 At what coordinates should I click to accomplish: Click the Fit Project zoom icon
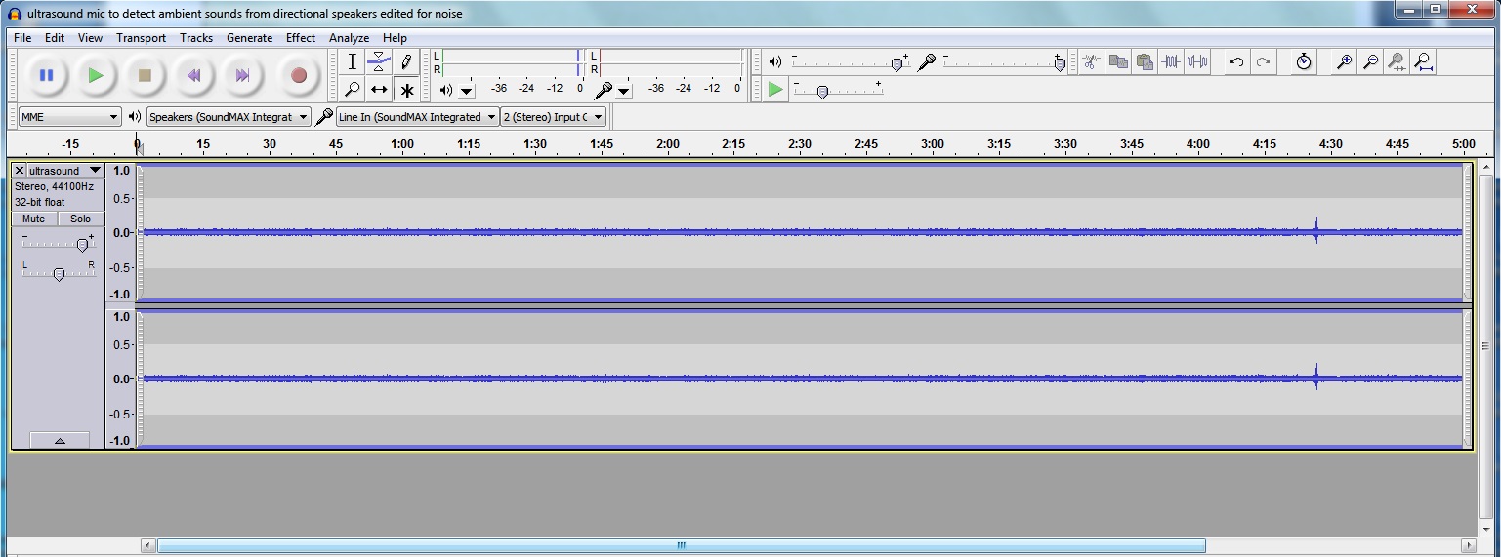[x=1424, y=62]
